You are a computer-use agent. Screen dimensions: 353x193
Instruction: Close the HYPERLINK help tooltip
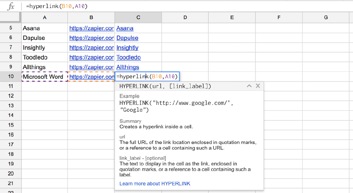click(258, 86)
